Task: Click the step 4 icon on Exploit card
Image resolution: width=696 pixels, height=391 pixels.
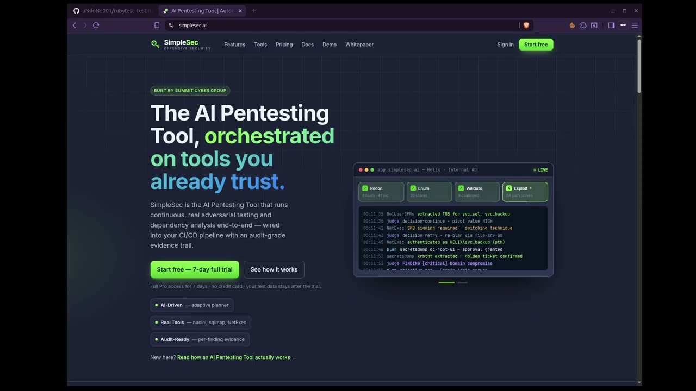Action: coord(509,188)
